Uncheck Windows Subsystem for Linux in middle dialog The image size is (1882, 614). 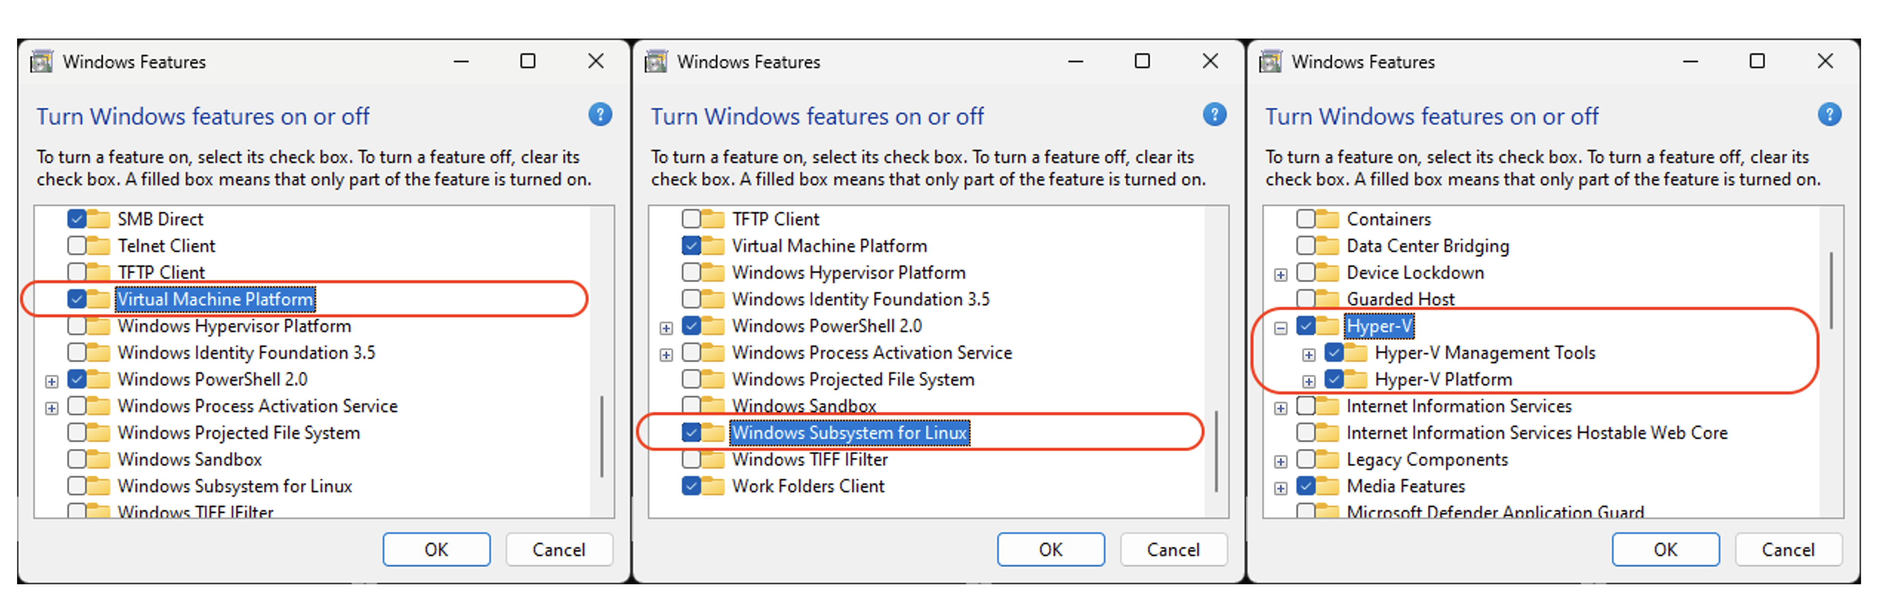point(691,432)
